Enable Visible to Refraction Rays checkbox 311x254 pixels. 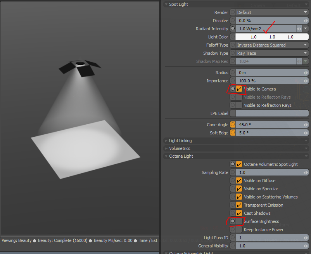pyautogui.click(x=239, y=105)
